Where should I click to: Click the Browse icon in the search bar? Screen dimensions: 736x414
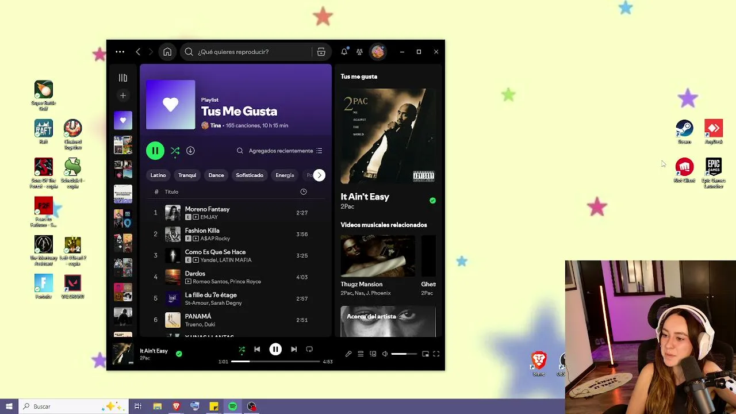point(321,52)
